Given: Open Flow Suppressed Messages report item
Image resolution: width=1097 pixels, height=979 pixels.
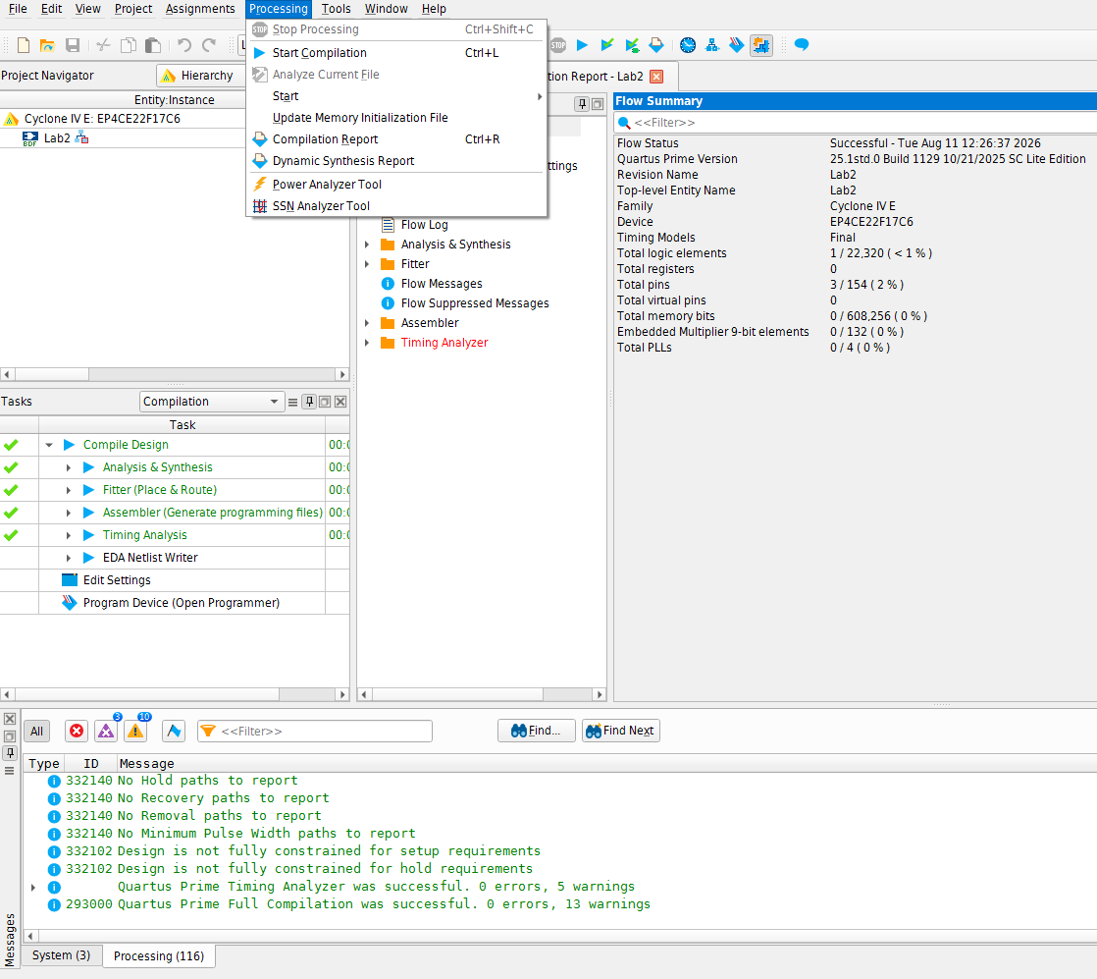Looking at the screenshot, I should 474,303.
